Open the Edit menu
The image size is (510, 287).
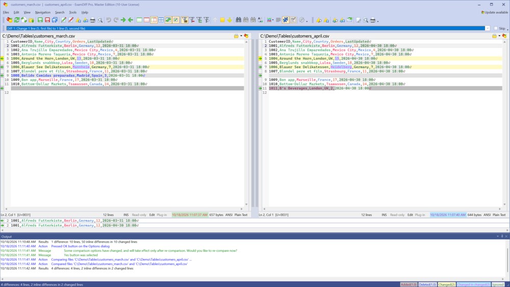pyautogui.click(x=16, y=12)
